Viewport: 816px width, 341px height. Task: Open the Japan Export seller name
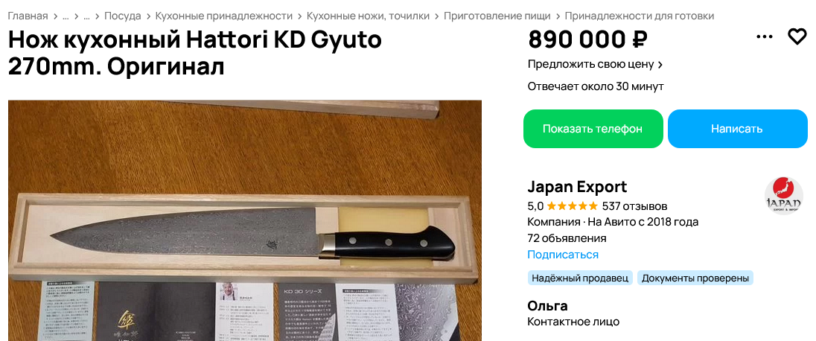(x=577, y=186)
